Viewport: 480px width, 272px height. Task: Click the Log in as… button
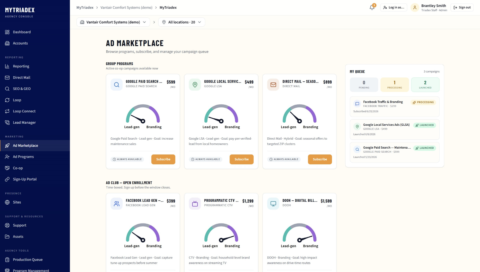[x=394, y=7]
